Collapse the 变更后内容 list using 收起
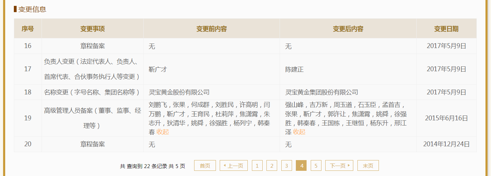The width and height of the screenshot is (491, 176). point(299,132)
